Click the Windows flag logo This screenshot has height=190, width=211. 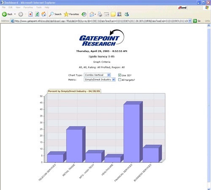pyautogui.click(x=207, y=8)
